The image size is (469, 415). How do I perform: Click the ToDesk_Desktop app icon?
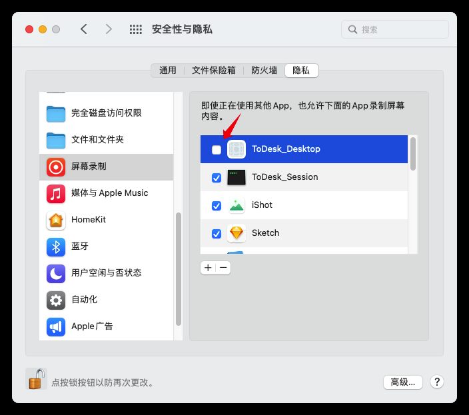(x=236, y=149)
